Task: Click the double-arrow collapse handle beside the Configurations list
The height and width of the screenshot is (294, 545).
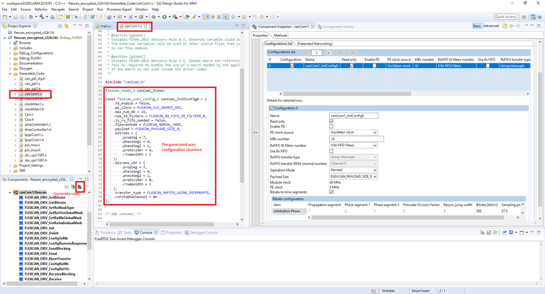Action: click(256, 133)
